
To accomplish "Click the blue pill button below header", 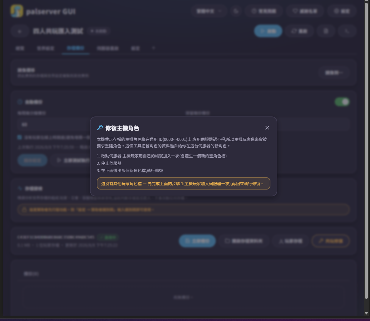I will (268, 31).
